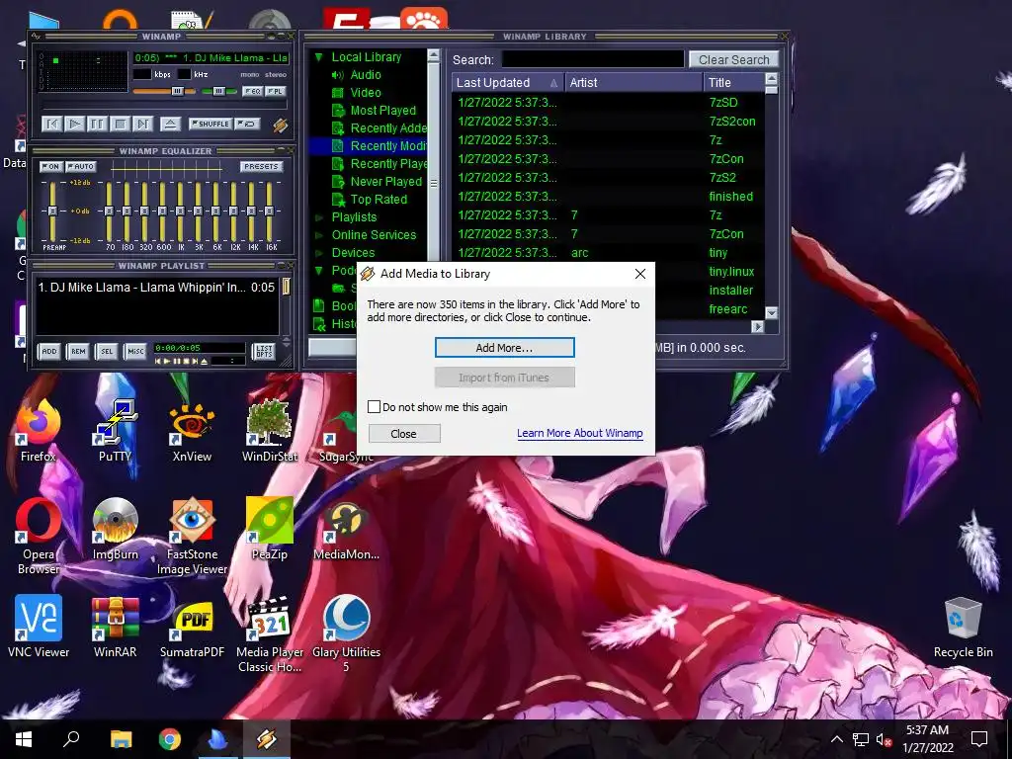Open the playlist MISC menu
The image size is (1012, 759).
pyautogui.click(x=135, y=351)
